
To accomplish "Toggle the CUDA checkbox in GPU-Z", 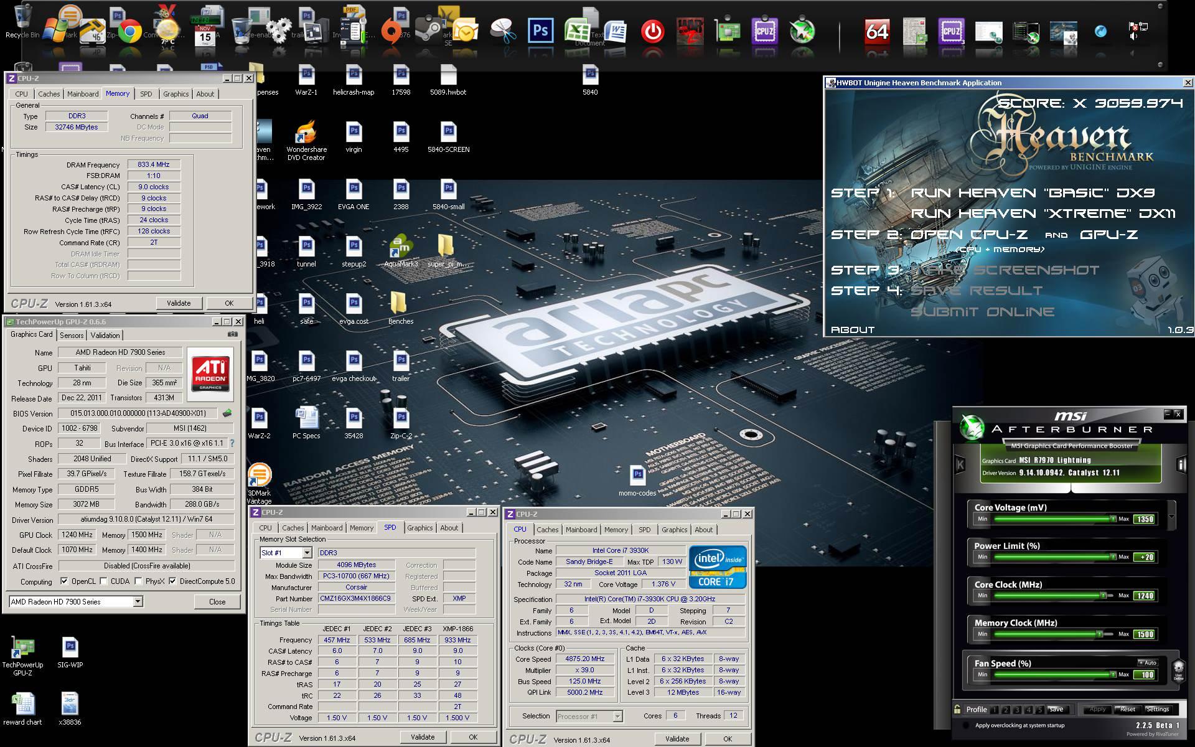I will point(103,581).
